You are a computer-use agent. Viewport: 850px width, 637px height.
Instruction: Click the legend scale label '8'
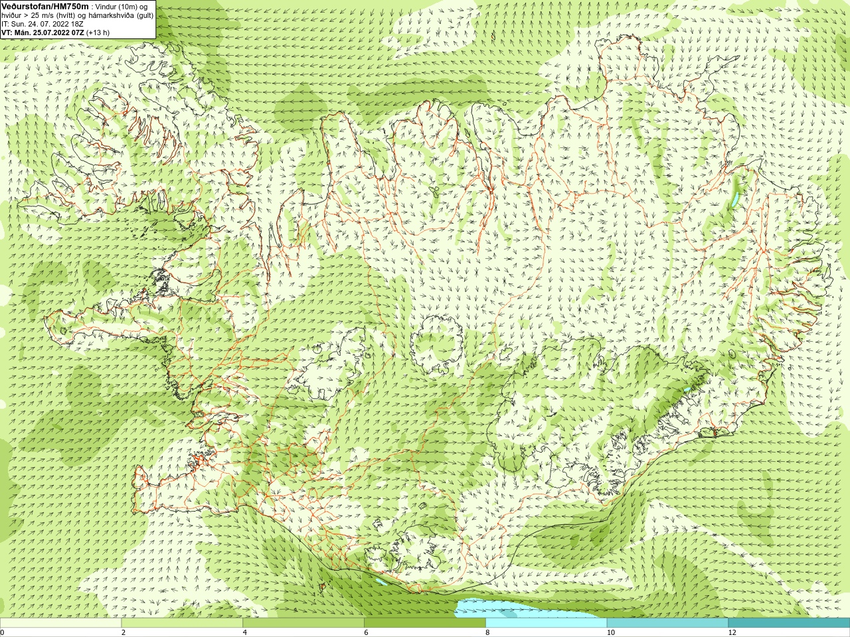487,632
